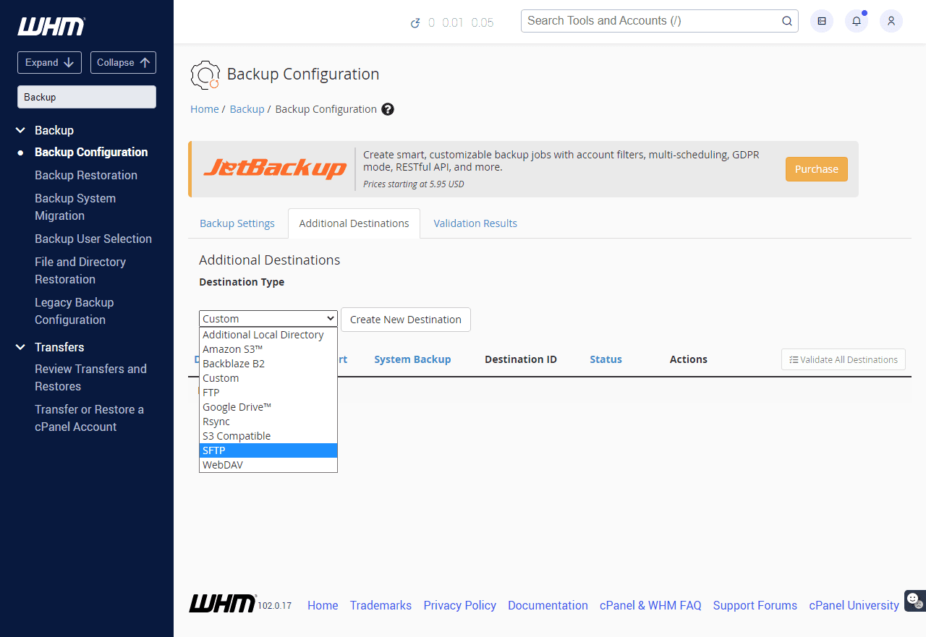The image size is (926, 637).
Task: Switch to the Backup Settings tab
Action: coord(237,223)
